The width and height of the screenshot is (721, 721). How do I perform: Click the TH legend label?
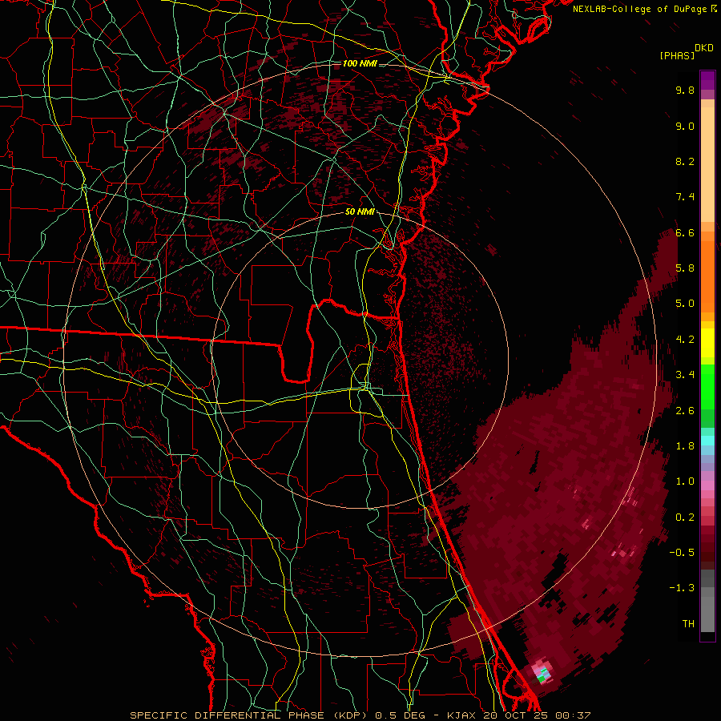tap(688, 624)
